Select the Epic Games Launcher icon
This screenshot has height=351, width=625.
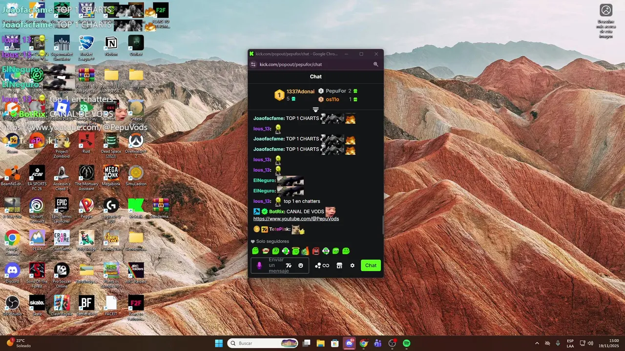point(62,211)
